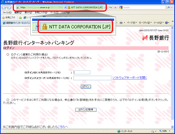175x134 pixels.
Task: Open the search provider dropdown arrow
Action: [172, 7]
